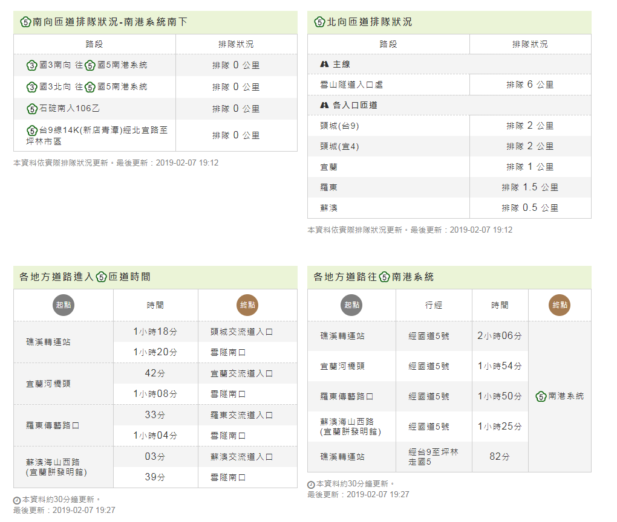Viewport: 617px width, 522px height.
Task: Click the clock icon under the 往南港系統 table
Action: (311, 485)
